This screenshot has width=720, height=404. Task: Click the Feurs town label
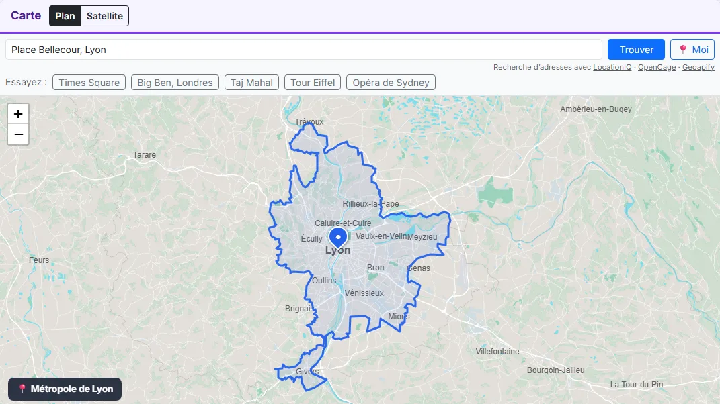[39, 260]
